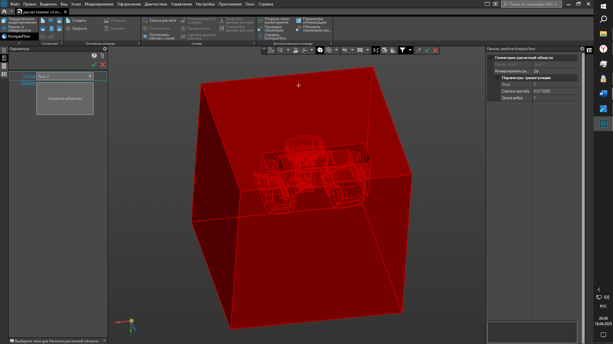The image size is (613, 344).
Task: Toggle the filter funnel button
Action: [x=402, y=50]
